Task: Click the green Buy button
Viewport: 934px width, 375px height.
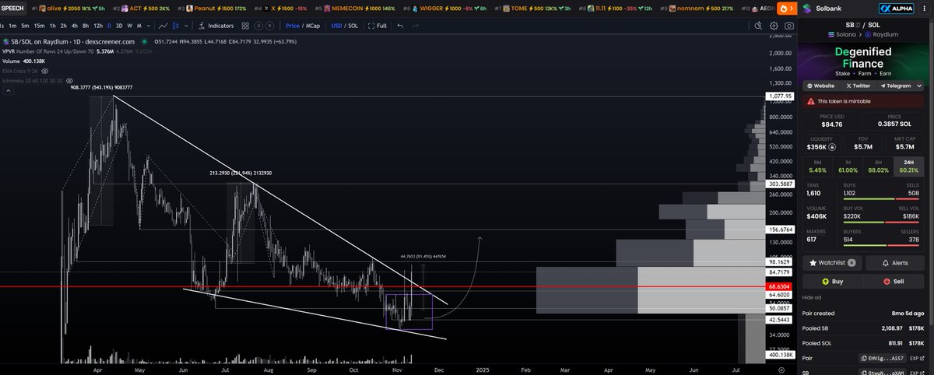Action: point(832,282)
